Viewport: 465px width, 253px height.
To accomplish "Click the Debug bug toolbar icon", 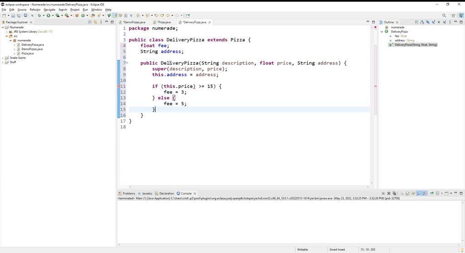I will tap(40, 15).
